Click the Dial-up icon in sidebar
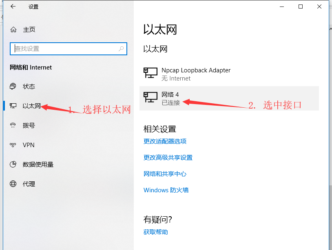Viewport: 332px width, 250px height. (13, 126)
